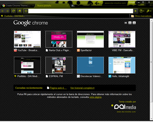Click the YouTube favicon under first thumbnail
153x122 pixels.
(15, 50)
